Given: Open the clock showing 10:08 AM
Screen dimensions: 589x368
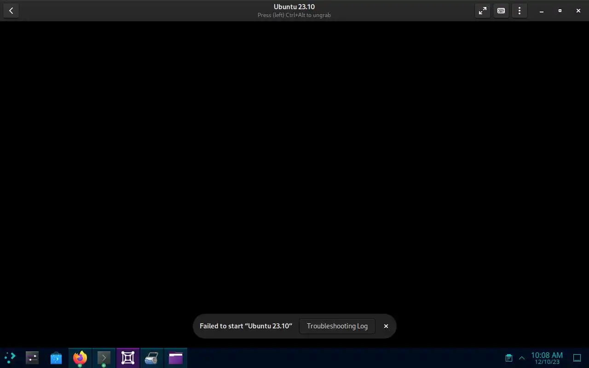Looking at the screenshot, I should click(547, 358).
